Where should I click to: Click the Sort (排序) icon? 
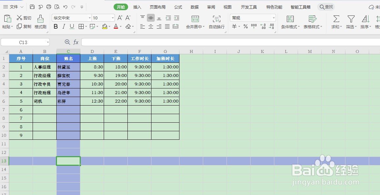pyautogui.click(x=366, y=19)
